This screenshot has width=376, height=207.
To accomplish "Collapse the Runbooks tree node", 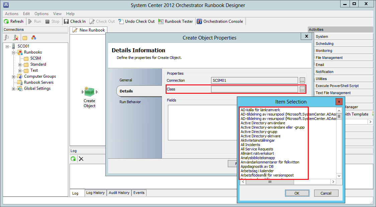I will point(14,52).
